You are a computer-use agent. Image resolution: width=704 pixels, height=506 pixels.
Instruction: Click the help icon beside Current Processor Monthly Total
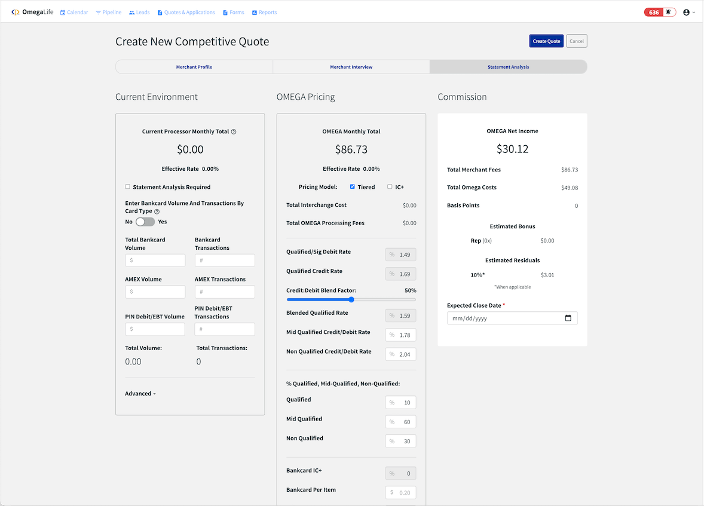pos(234,131)
